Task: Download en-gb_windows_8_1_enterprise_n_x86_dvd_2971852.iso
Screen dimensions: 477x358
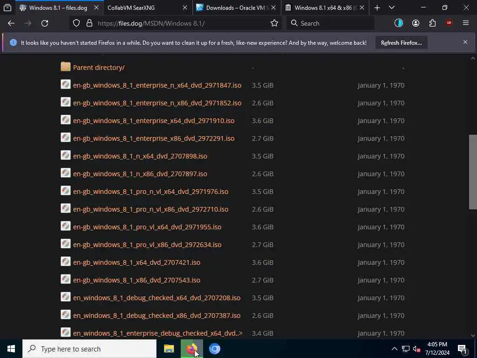Action: pos(157,103)
